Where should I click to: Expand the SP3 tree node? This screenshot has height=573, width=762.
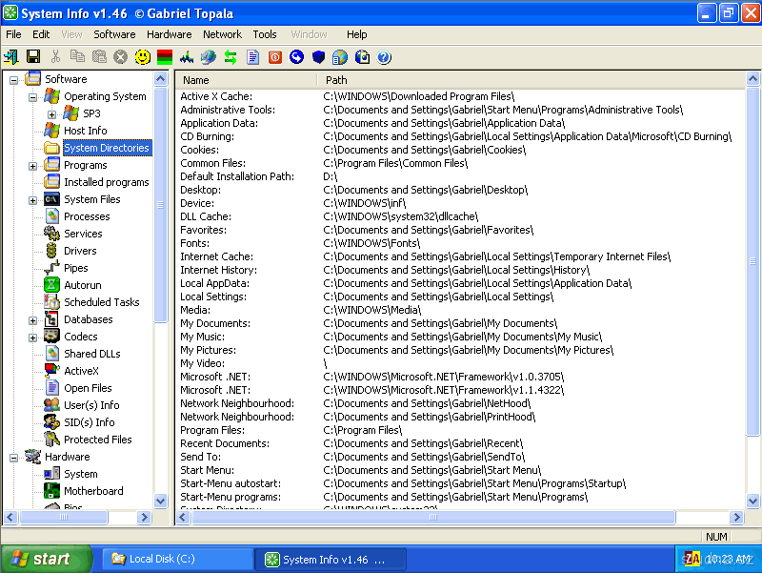[x=52, y=113]
